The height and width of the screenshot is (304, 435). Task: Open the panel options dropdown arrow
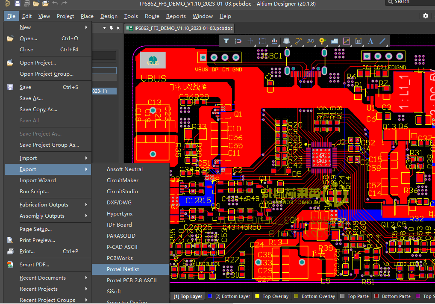point(104,28)
